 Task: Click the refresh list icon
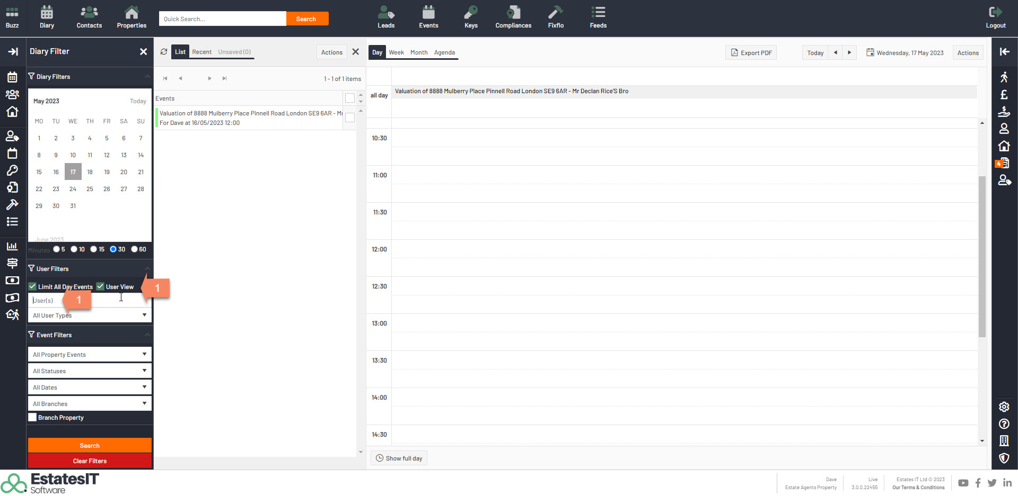(x=164, y=52)
